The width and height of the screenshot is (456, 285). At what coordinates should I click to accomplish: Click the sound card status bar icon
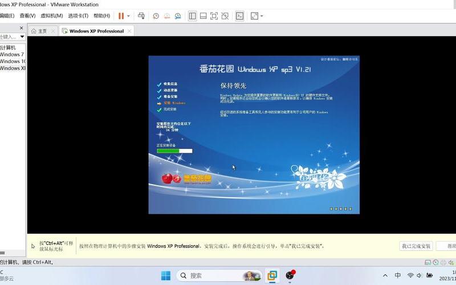click(x=451, y=262)
